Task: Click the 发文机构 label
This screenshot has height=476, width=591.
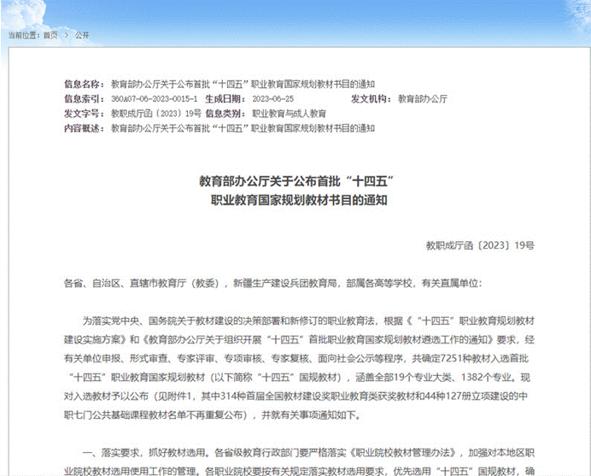Action: pos(372,99)
